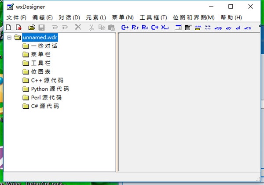Click the Save floppy disk icon
The width and height of the screenshot is (264, 185).
point(41,27)
